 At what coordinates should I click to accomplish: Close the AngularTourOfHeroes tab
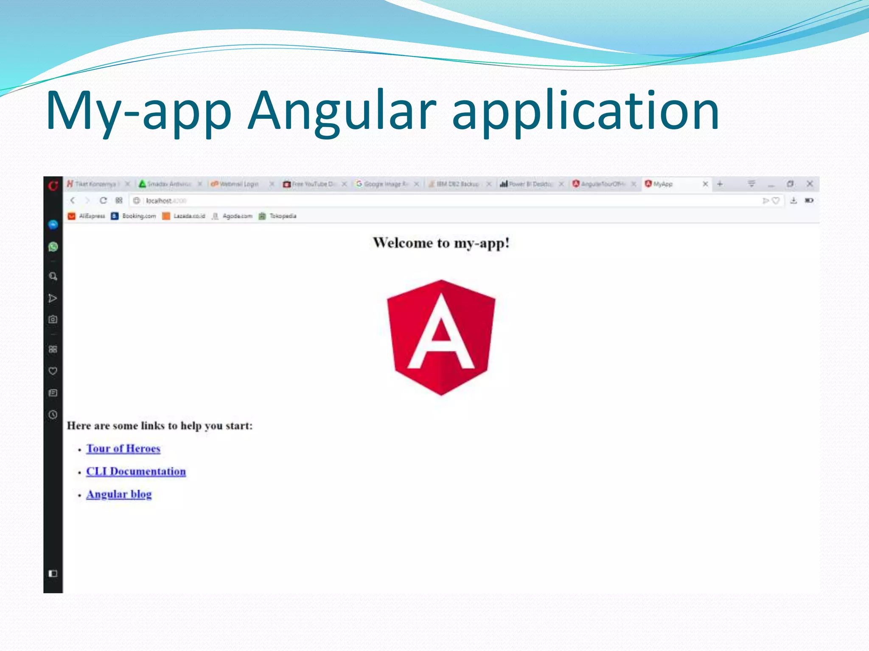634,184
